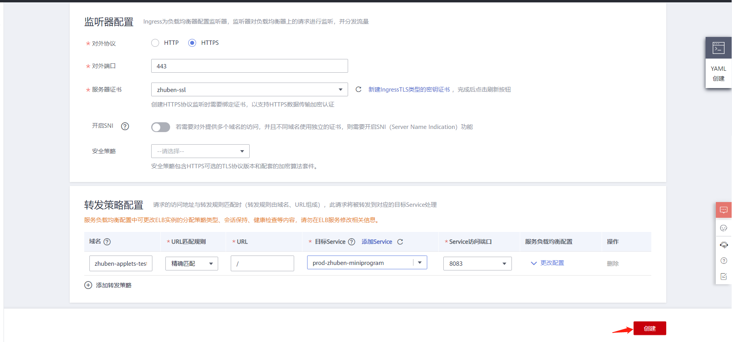Select the HTTPS protocol radio button
The width and height of the screenshot is (732, 342).
pyautogui.click(x=192, y=43)
